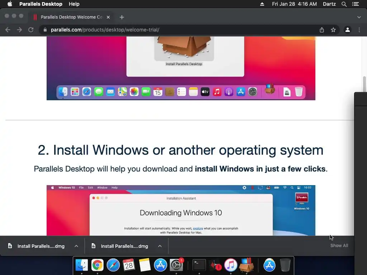
Task: Open the Parallels Desktop menu
Action: [x=41, y=4]
